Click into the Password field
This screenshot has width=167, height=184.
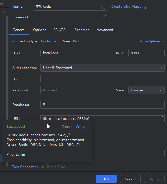coord(75,90)
